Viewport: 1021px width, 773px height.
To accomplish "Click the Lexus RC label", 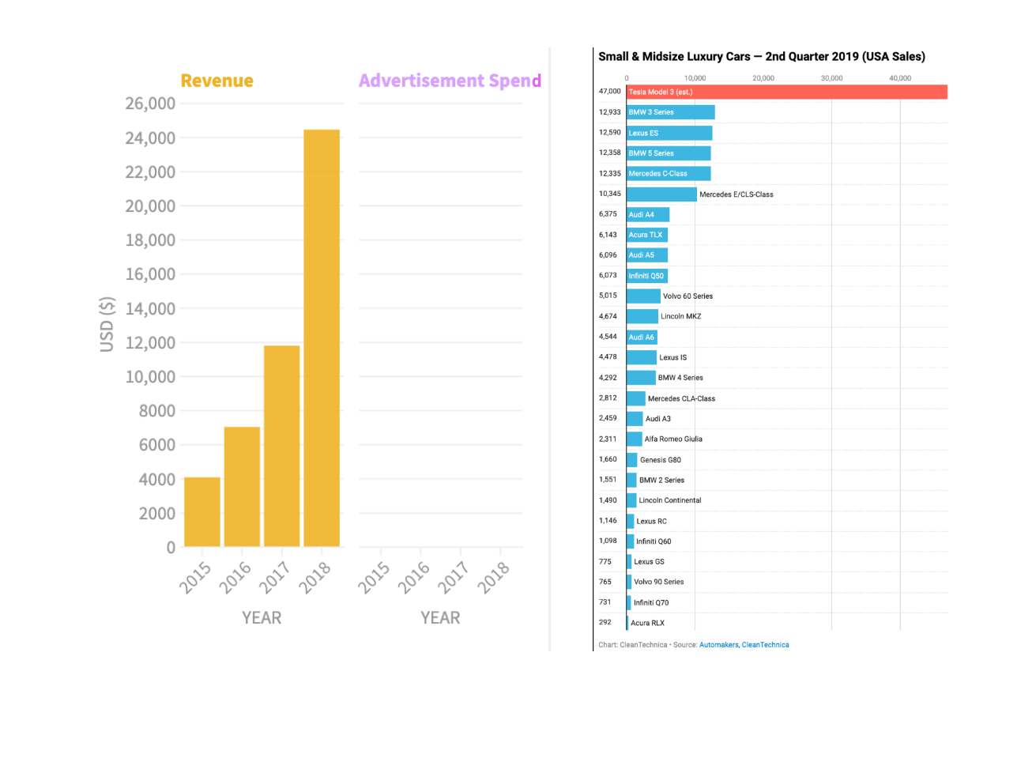I will pyautogui.click(x=652, y=521).
